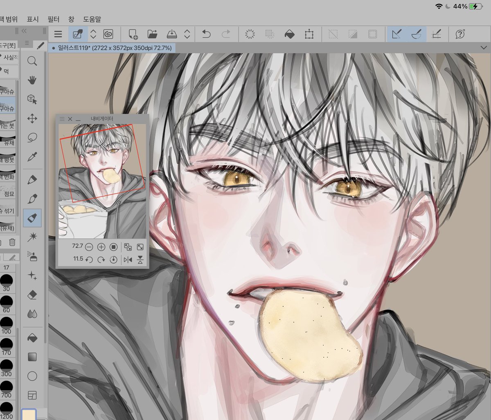
Task: Select the Zoom magnifier tool
Action: tap(32, 61)
